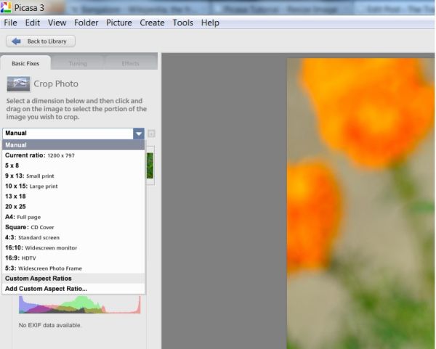The width and height of the screenshot is (436, 349).
Task: Open the Picture menu
Action: point(119,22)
